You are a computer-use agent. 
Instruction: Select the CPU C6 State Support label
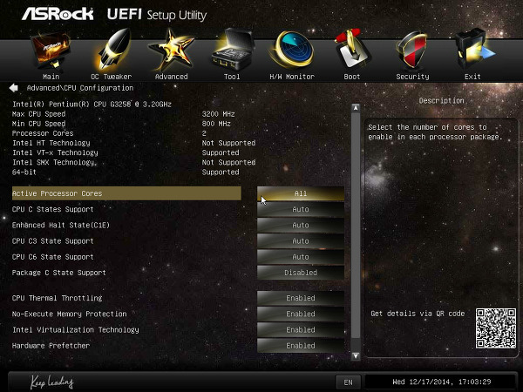point(52,257)
